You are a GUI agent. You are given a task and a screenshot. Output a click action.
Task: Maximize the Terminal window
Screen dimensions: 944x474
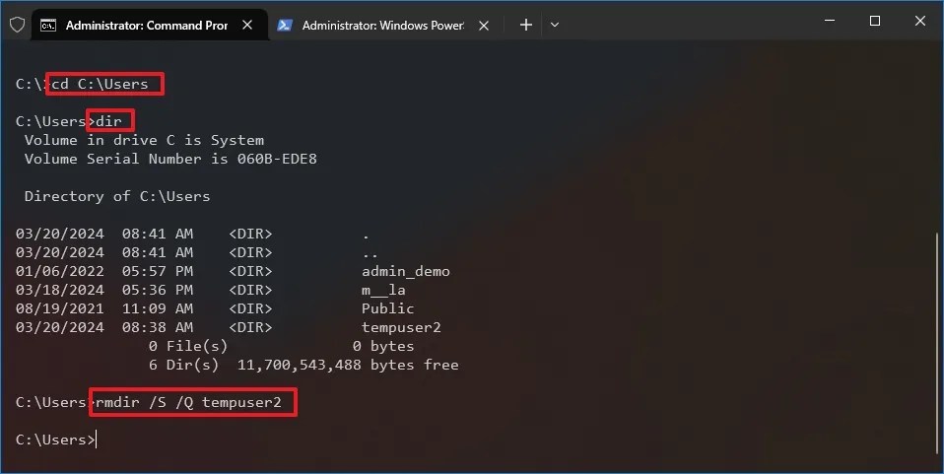pyautogui.click(x=875, y=21)
